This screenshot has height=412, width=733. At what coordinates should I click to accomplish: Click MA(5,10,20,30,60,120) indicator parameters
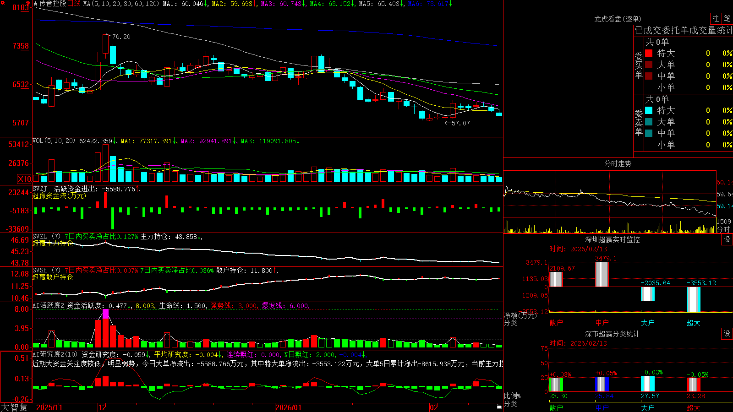pos(121,4)
